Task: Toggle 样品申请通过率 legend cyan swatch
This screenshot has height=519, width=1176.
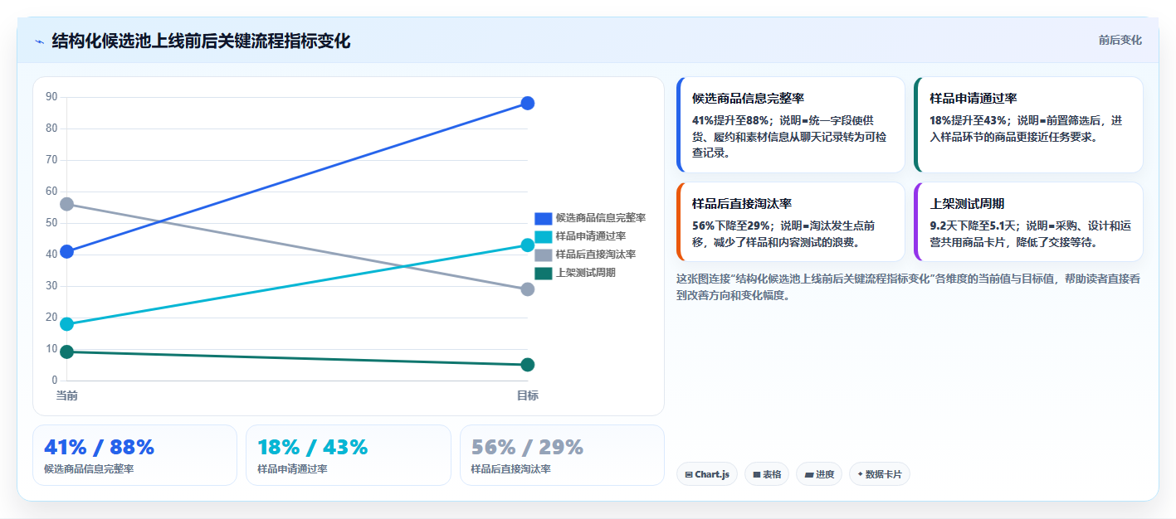Action: click(x=543, y=236)
